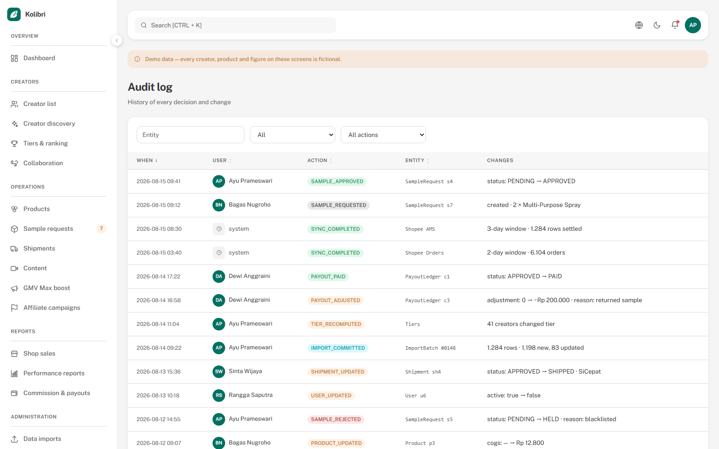Click the Shipments truck icon

point(14,248)
